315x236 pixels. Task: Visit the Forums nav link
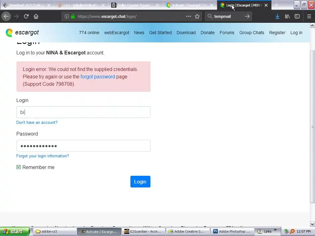pyautogui.click(x=227, y=33)
